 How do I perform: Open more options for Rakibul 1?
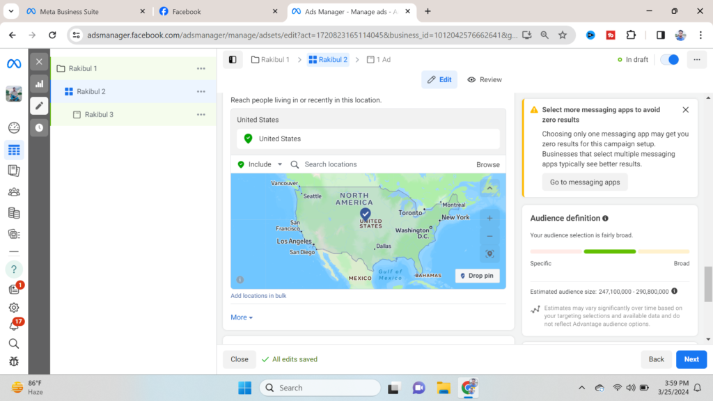(201, 69)
